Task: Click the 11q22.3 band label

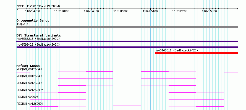Action: pos(22,24)
